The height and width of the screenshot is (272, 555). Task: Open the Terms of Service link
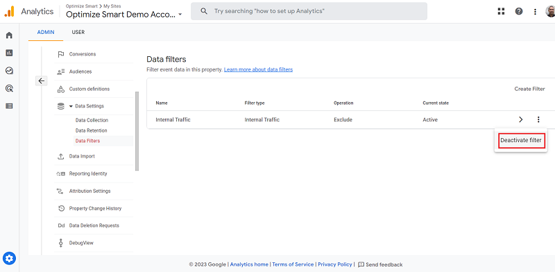[293, 264]
